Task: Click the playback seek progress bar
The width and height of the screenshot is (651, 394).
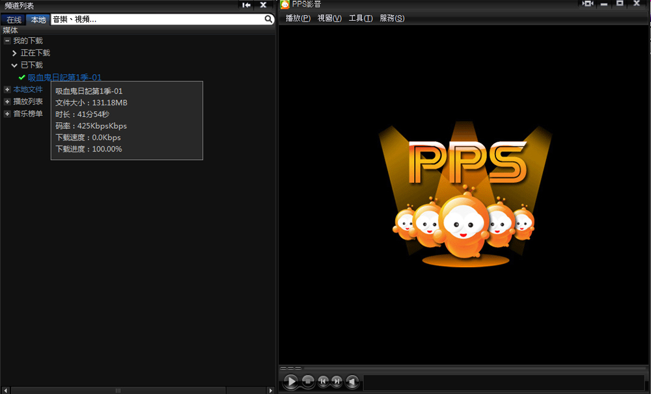Action: [475, 368]
